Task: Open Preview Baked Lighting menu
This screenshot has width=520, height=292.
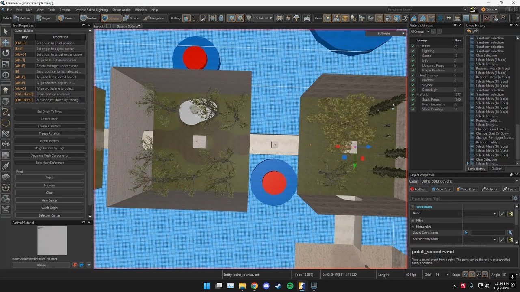Action: [x=91, y=10]
